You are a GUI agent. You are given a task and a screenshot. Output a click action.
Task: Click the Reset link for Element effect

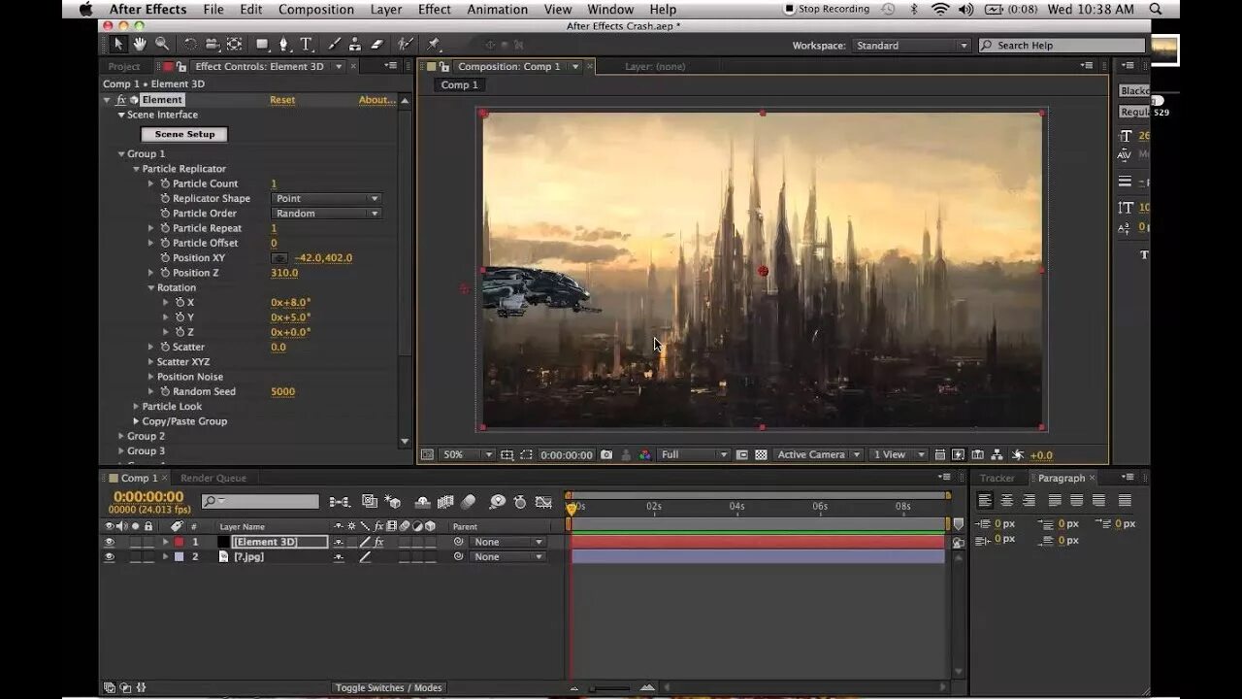[282, 100]
